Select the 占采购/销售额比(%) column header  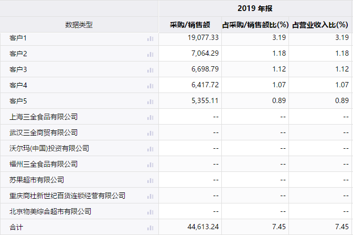click(x=255, y=25)
